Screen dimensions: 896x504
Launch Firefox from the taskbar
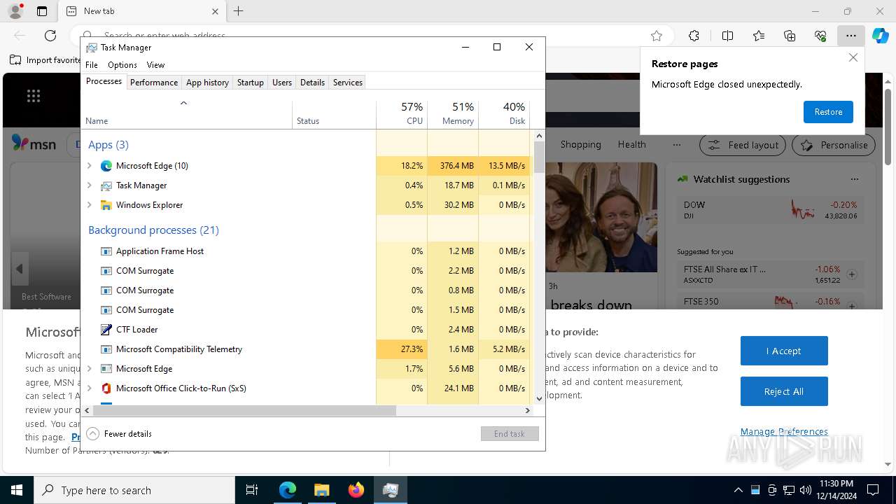coord(356,490)
